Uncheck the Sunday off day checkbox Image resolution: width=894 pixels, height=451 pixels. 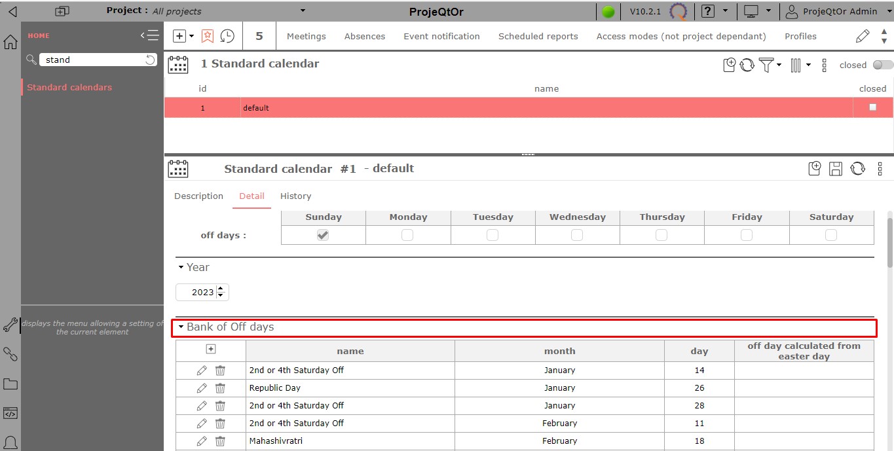pos(323,235)
